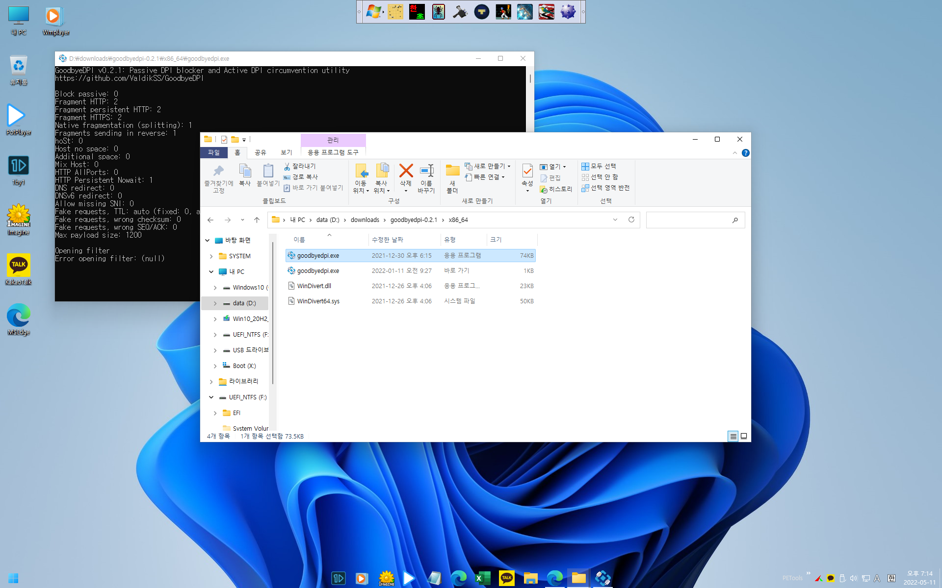Open the New item (새로 만들기) dropdown
The width and height of the screenshot is (942, 588).
[488, 167]
